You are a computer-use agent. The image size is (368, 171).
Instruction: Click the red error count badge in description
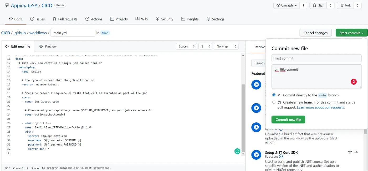pos(354,82)
